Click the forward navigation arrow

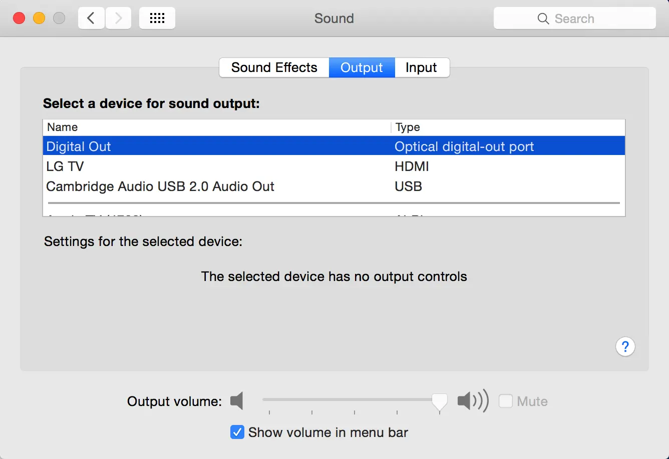119,18
